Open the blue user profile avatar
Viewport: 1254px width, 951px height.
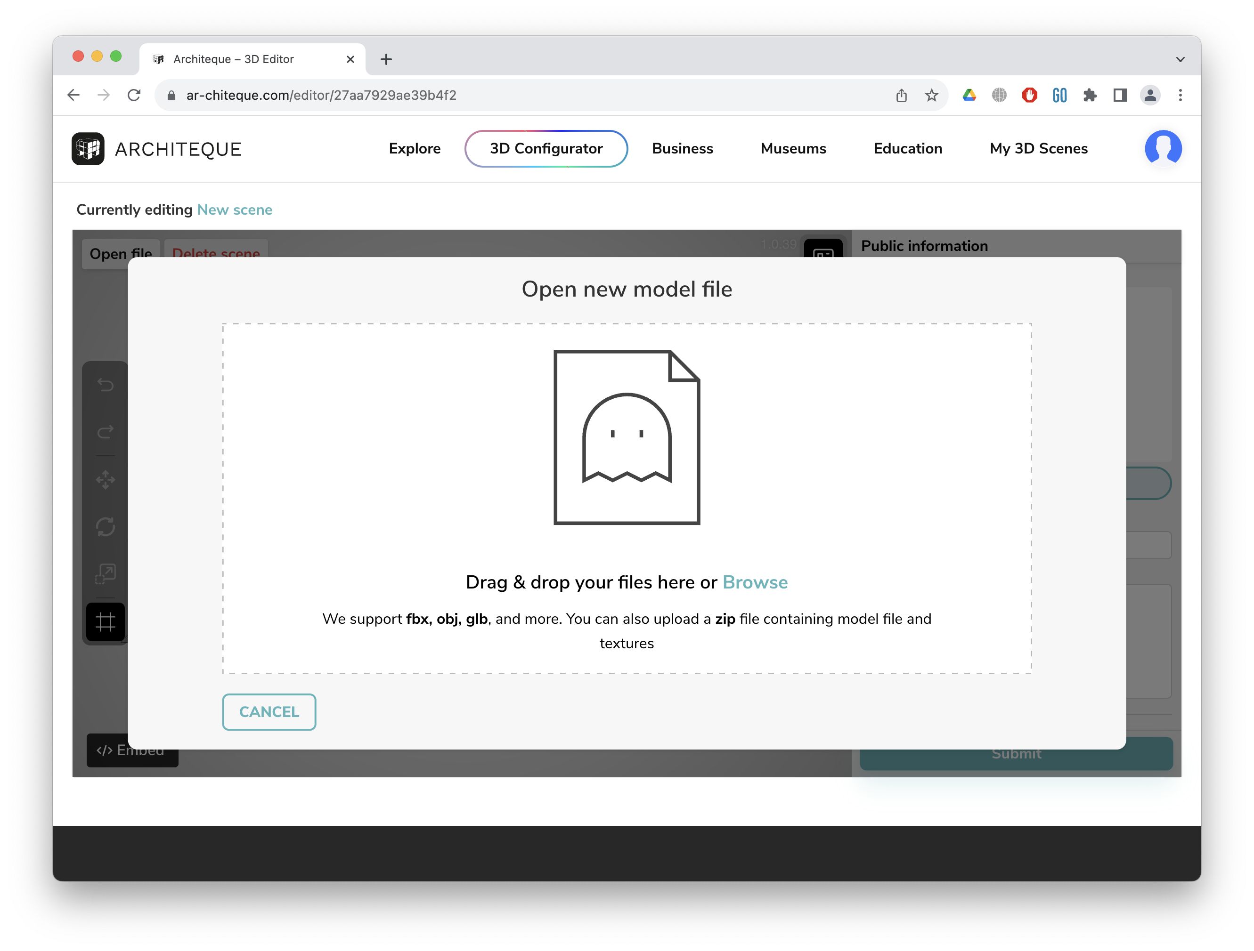1163,148
